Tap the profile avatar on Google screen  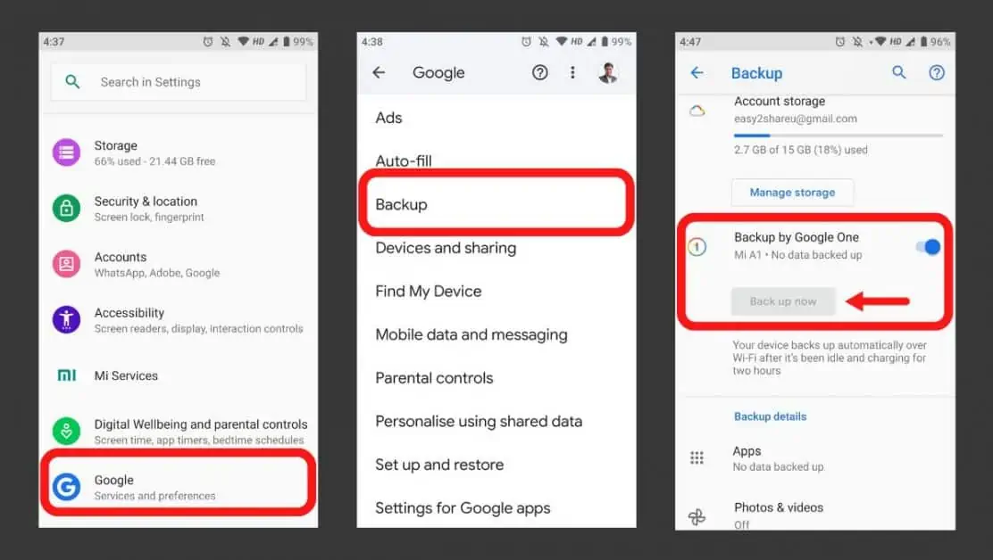point(608,73)
